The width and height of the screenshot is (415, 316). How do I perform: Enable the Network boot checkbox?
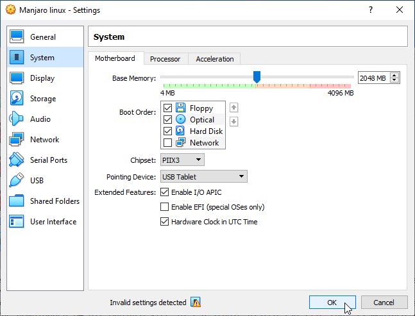pyautogui.click(x=167, y=142)
